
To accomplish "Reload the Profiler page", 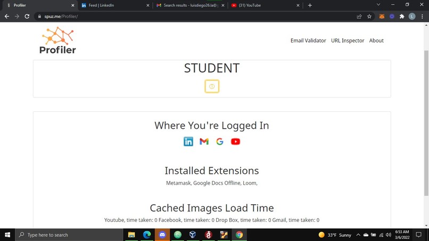I will [27, 16].
